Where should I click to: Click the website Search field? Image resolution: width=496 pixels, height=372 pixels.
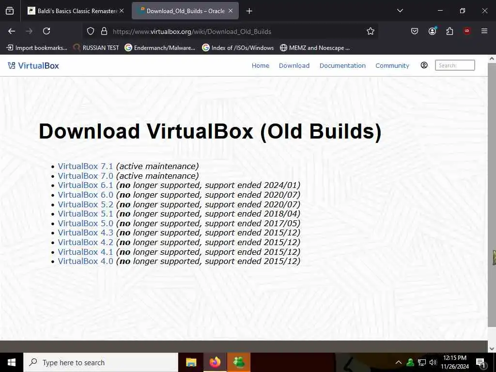click(x=455, y=65)
